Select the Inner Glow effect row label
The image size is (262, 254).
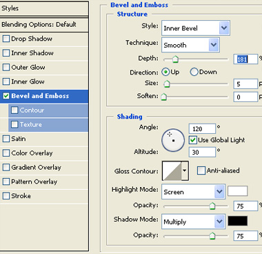pyautogui.click(x=28, y=81)
